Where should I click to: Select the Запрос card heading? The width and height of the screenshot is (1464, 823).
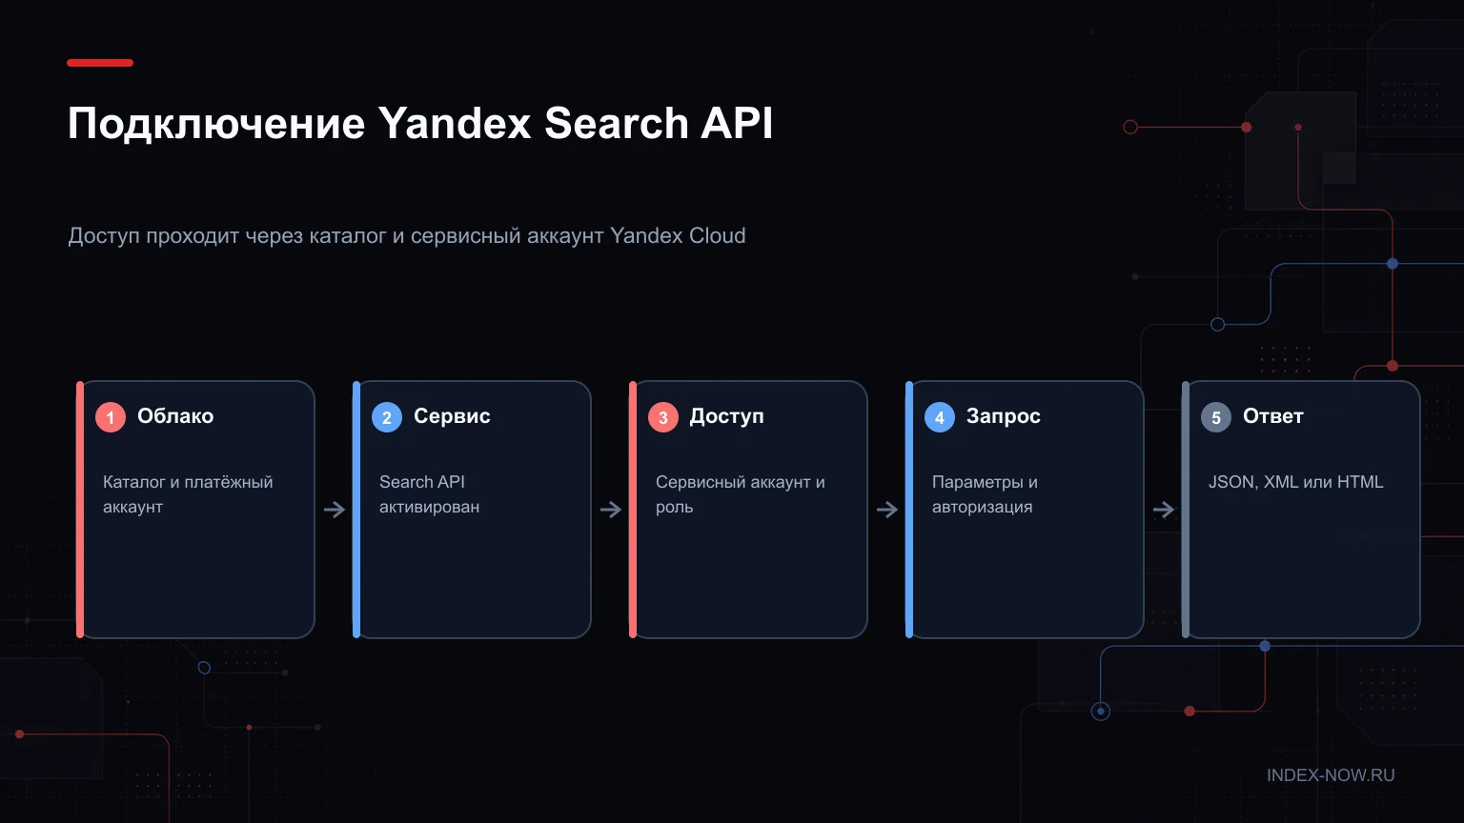click(x=1004, y=416)
